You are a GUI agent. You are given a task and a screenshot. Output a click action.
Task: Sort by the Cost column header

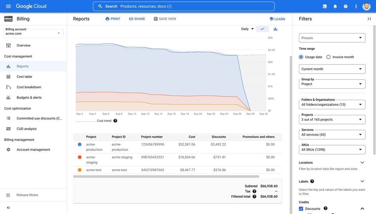click(192, 137)
